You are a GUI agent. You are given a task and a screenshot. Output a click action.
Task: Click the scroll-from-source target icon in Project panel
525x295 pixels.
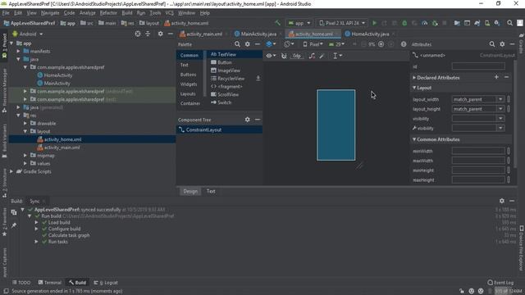[138, 34]
